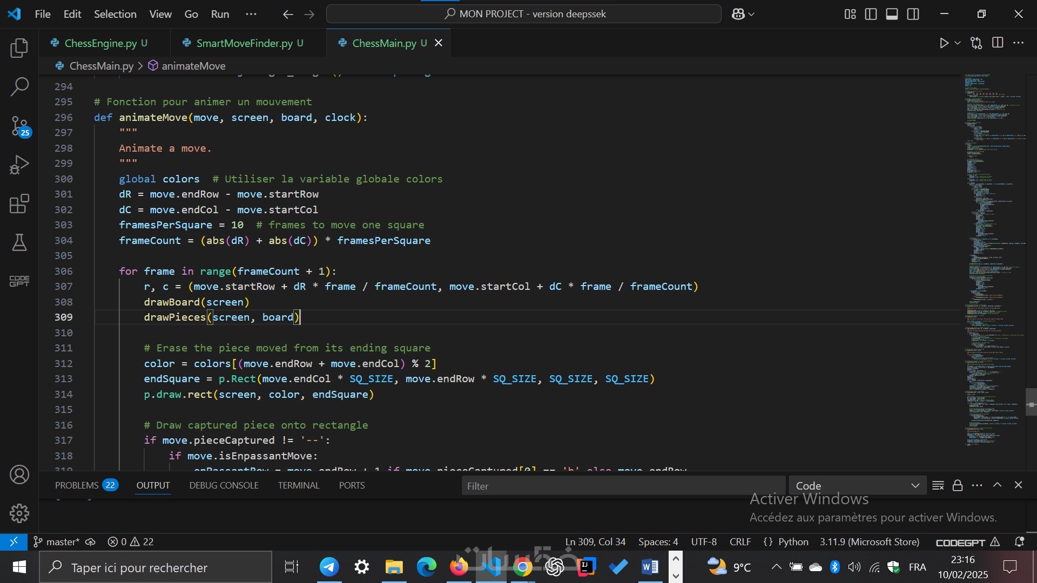Toggle the bottom panel layout button
The height and width of the screenshot is (583, 1037).
(x=892, y=14)
